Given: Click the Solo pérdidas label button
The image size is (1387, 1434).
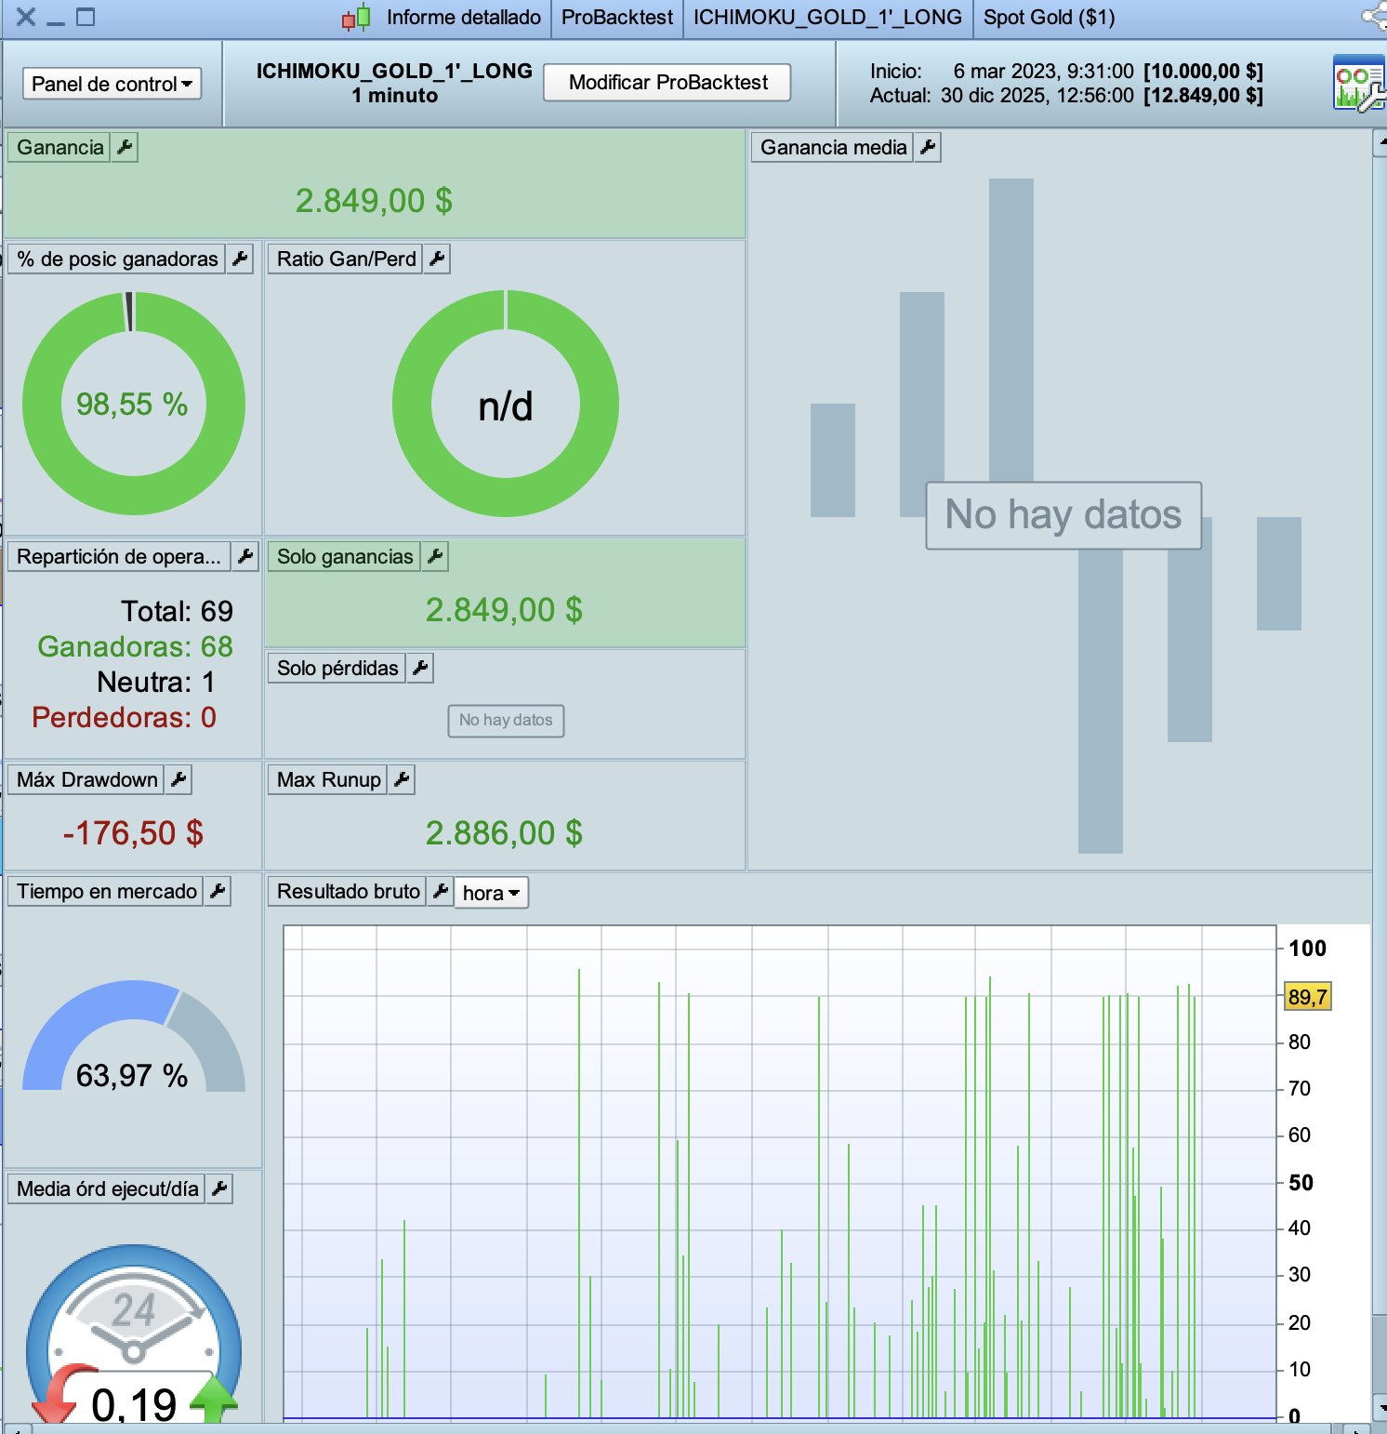Looking at the screenshot, I should [337, 668].
